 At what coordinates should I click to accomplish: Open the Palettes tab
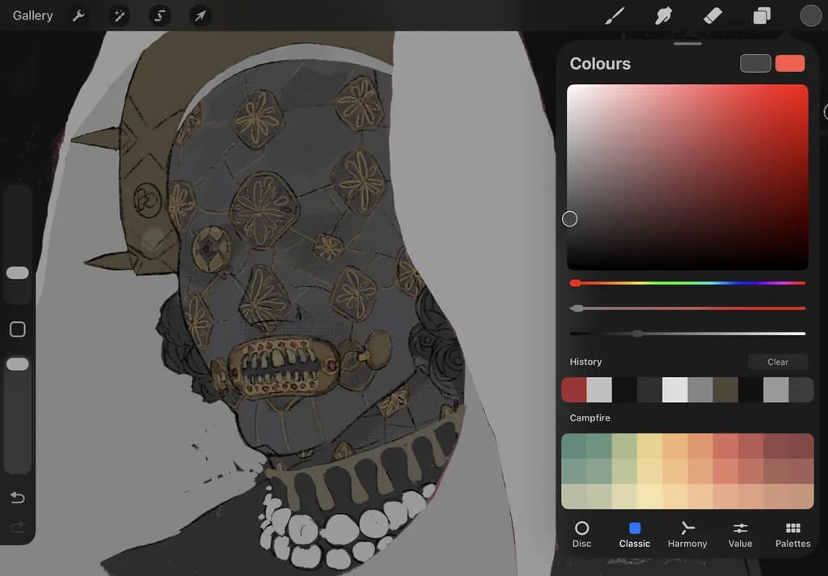(x=792, y=534)
